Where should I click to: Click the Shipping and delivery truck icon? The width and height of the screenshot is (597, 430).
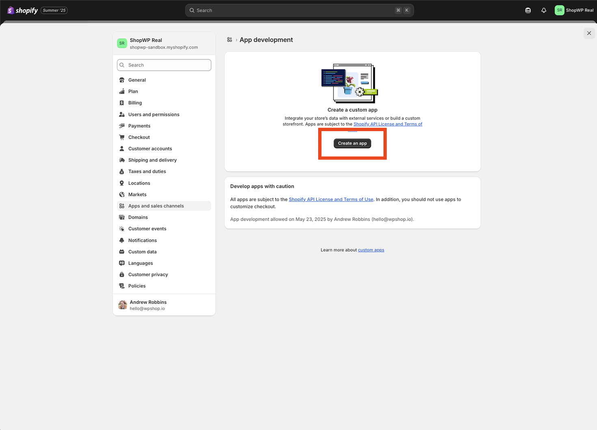tap(122, 160)
